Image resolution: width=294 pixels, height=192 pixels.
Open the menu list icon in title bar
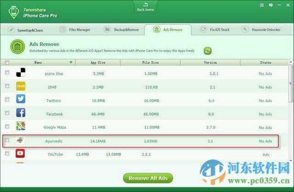tap(262, 5)
